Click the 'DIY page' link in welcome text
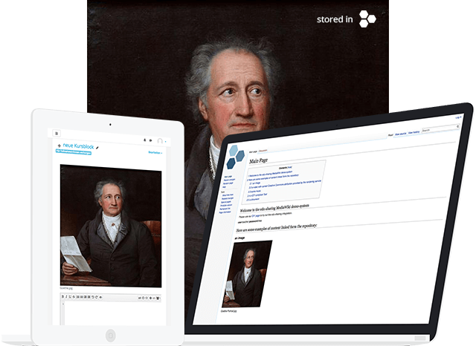The width and height of the screenshot is (476, 346). (256, 216)
